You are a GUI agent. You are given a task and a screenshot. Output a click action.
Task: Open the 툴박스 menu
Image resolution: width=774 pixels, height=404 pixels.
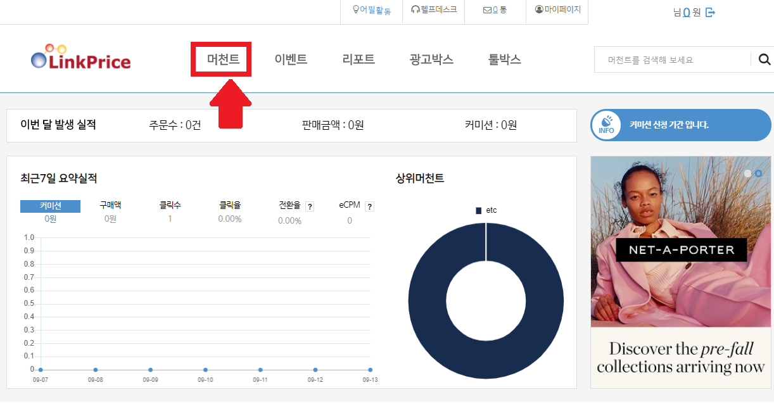pos(504,60)
